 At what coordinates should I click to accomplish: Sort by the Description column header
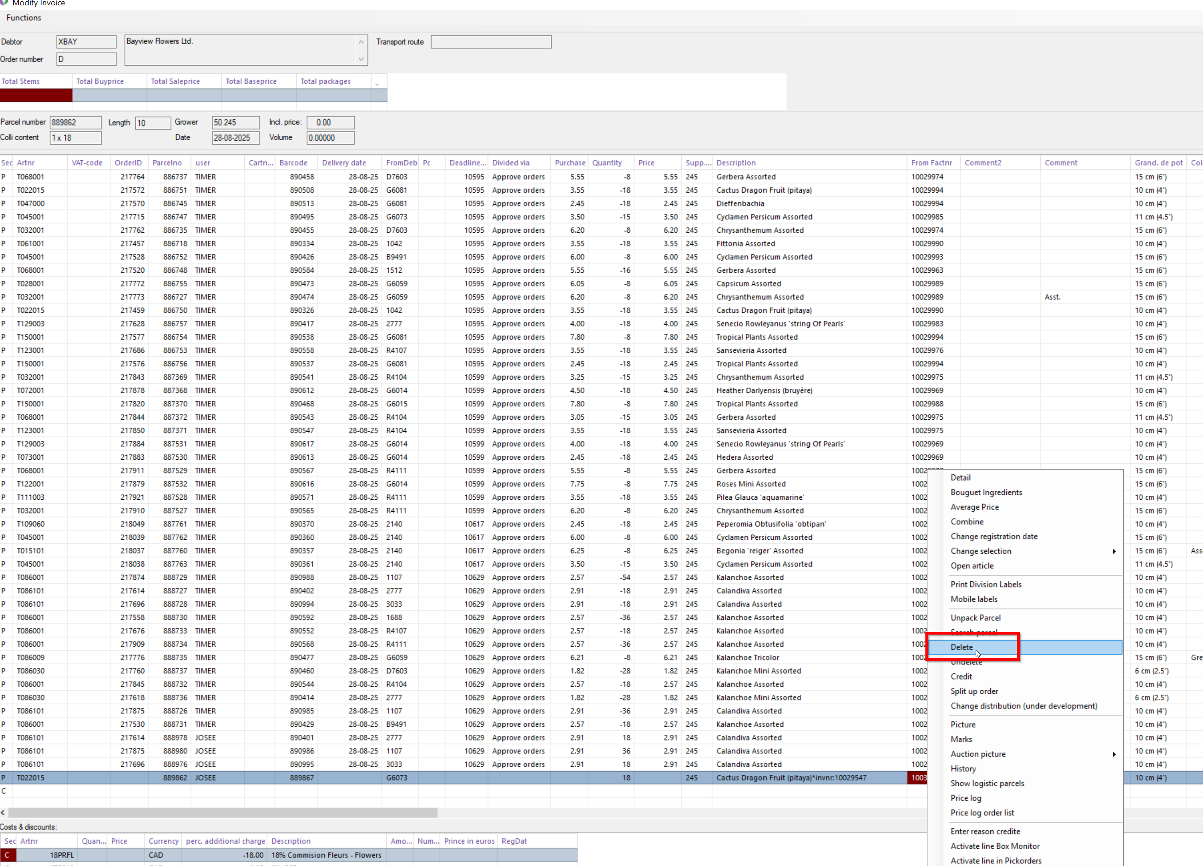pyautogui.click(x=736, y=163)
